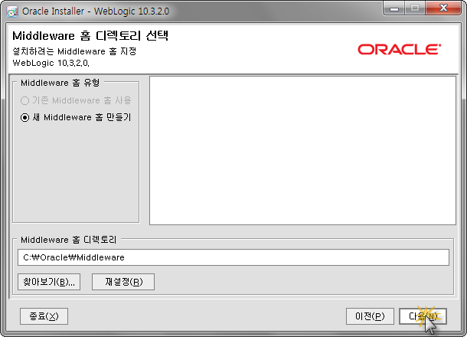Click the Middleware 홈 유형 group label

60,83
